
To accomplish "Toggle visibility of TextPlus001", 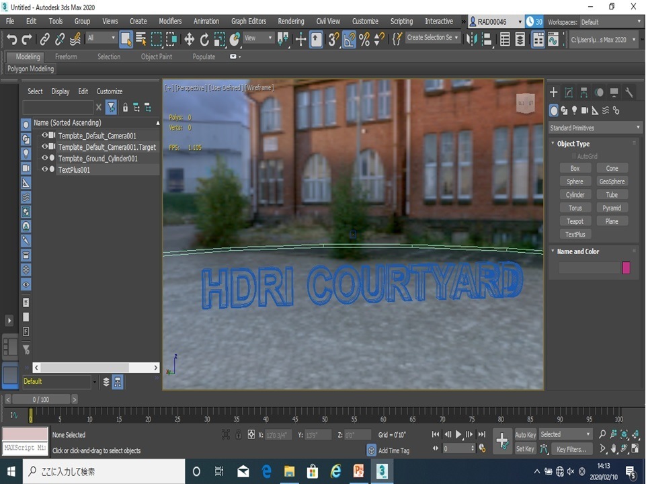I will [x=44, y=169].
